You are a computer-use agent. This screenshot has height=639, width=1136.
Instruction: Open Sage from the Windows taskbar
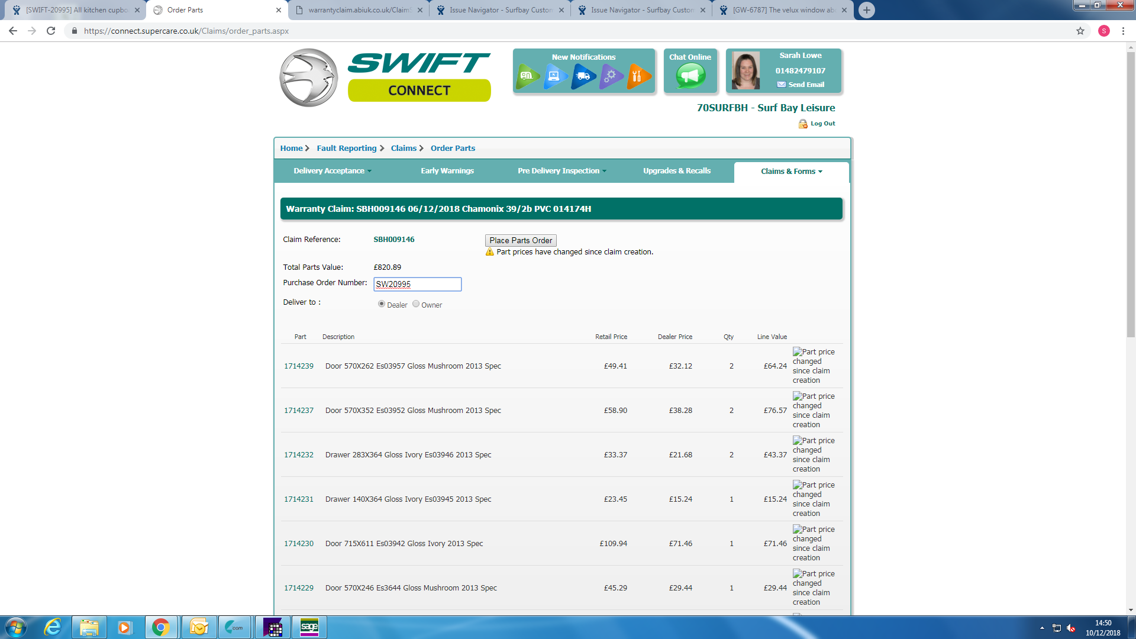tap(309, 627)
